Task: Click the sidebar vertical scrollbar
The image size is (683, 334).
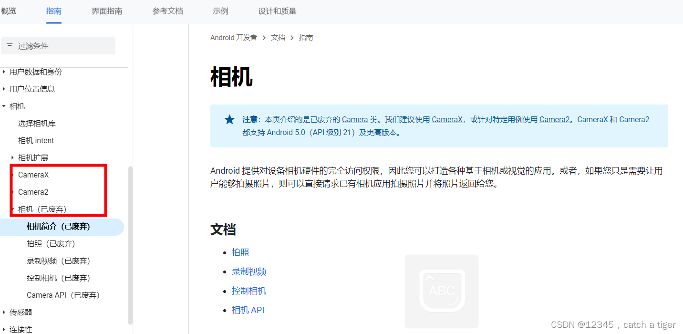Action: (x=131, y=245)
